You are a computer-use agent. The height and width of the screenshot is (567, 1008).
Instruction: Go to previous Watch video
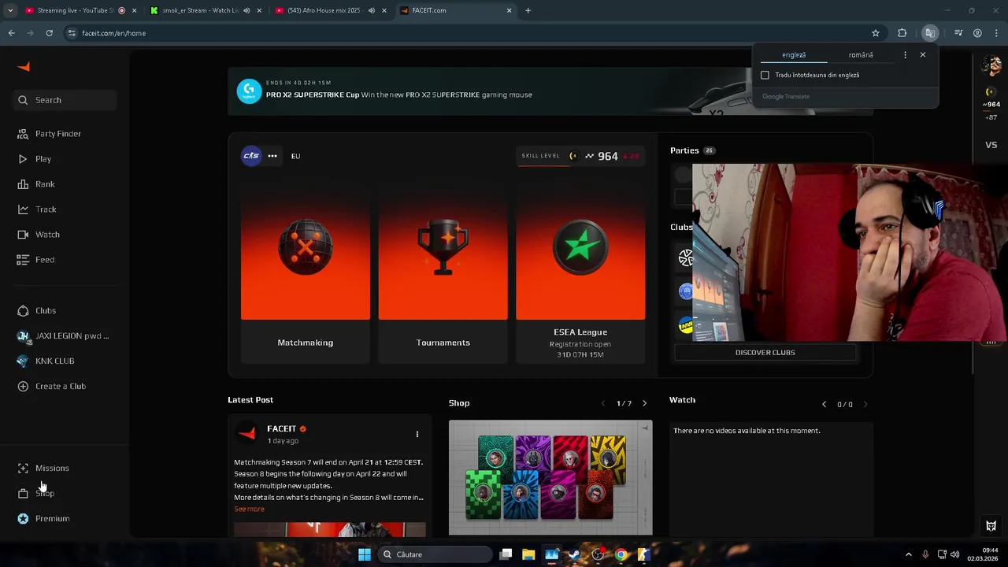[x=824, y=404]
